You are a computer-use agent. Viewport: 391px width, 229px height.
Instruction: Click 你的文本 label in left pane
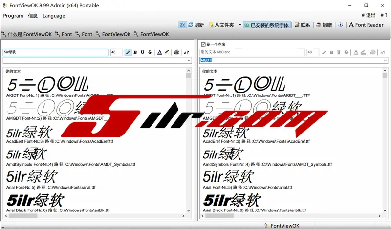pyautogui.click(x=13, y=71)
